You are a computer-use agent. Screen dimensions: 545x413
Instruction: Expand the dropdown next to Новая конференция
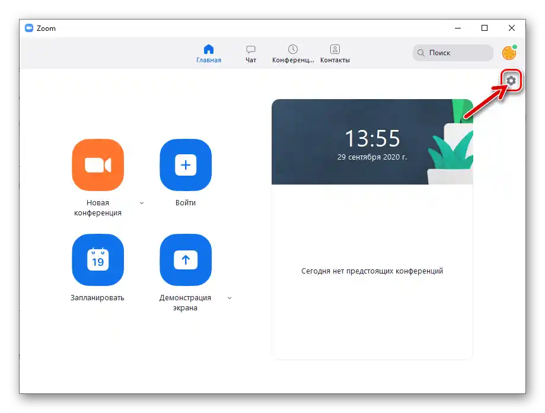[141, 202]
